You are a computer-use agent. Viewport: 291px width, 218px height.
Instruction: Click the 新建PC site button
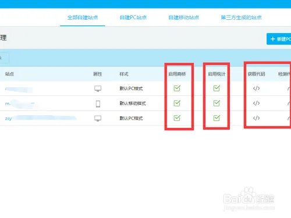(x=279, y=39)
